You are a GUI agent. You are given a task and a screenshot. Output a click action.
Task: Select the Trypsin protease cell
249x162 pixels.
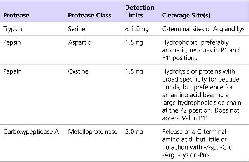pyautogui.click(x=14, y=29)
